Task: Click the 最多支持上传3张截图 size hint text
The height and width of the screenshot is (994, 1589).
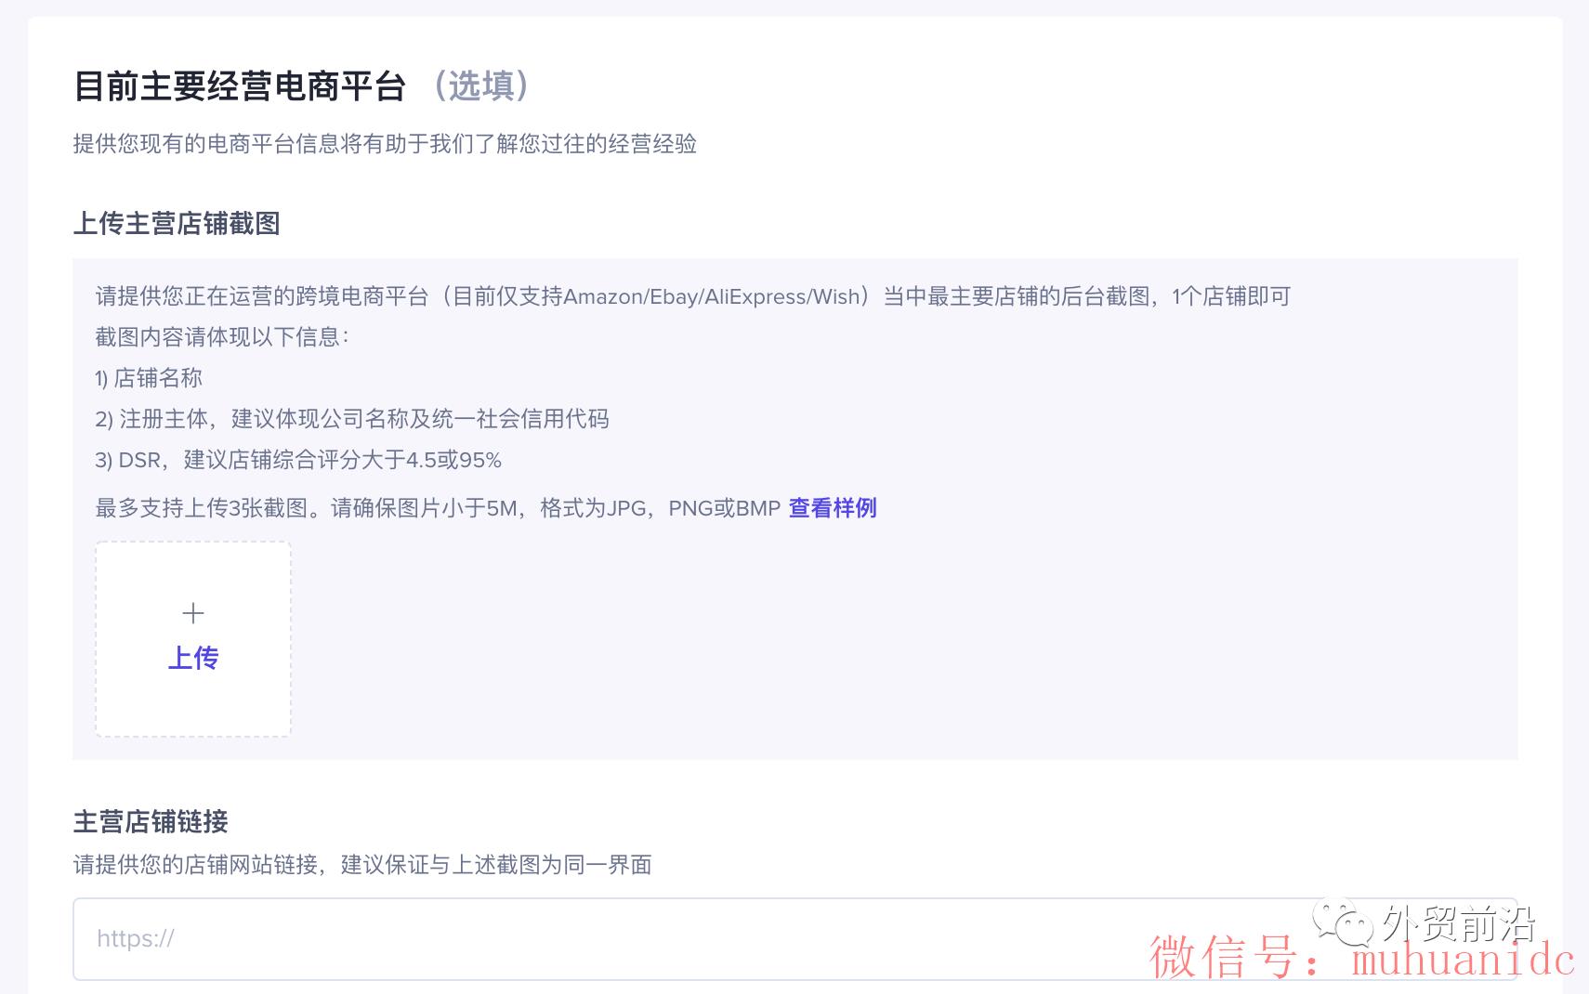Action: point(437,508)
